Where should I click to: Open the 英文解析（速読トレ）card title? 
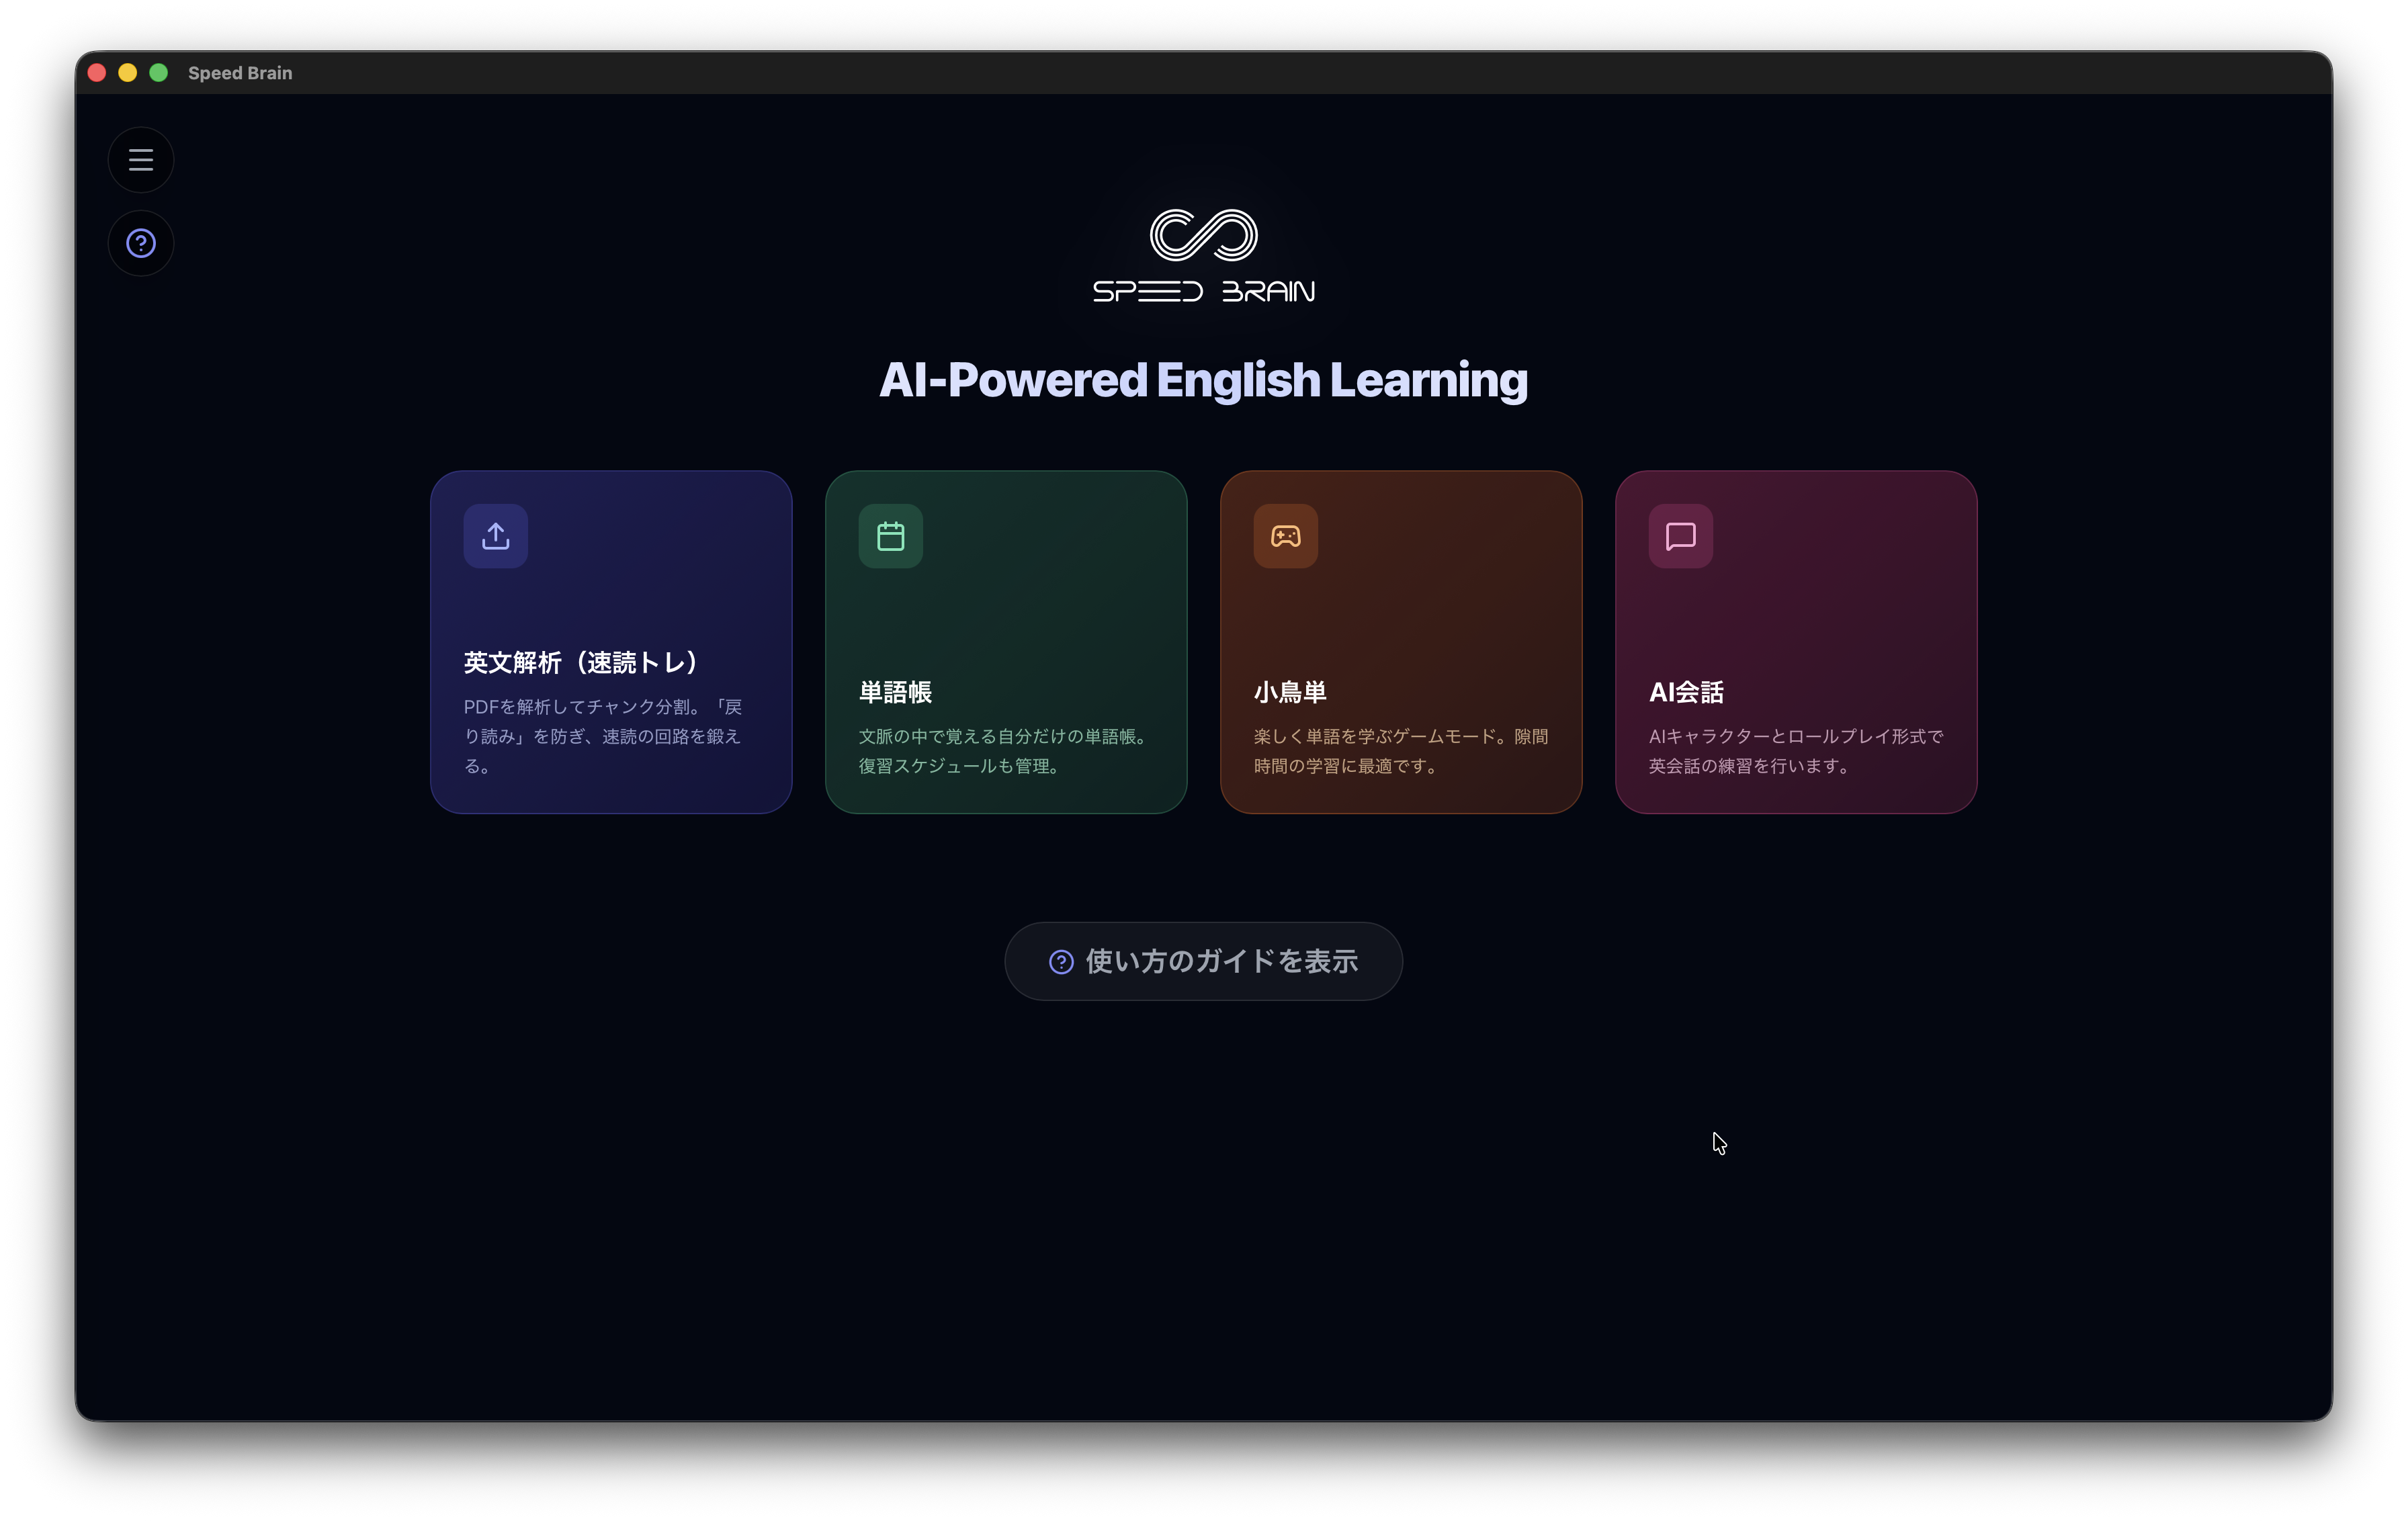coord(581,662)
